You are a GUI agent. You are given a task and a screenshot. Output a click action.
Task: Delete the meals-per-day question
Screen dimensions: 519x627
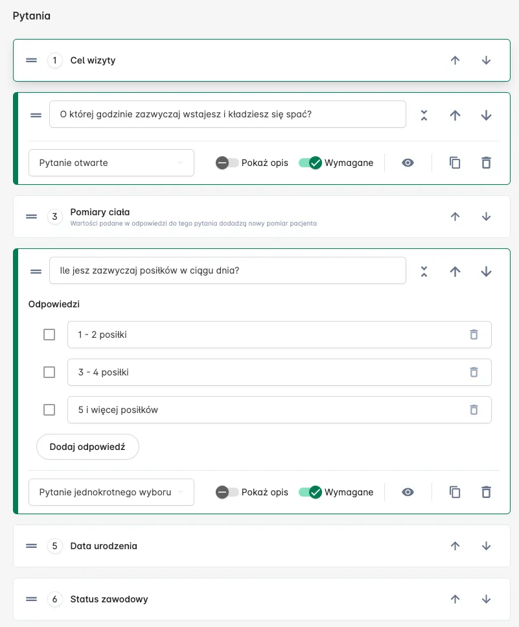point(486,492)
